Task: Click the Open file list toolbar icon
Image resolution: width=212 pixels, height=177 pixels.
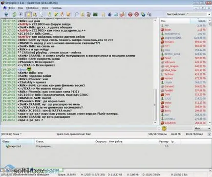Action: [x=103, y=14]
